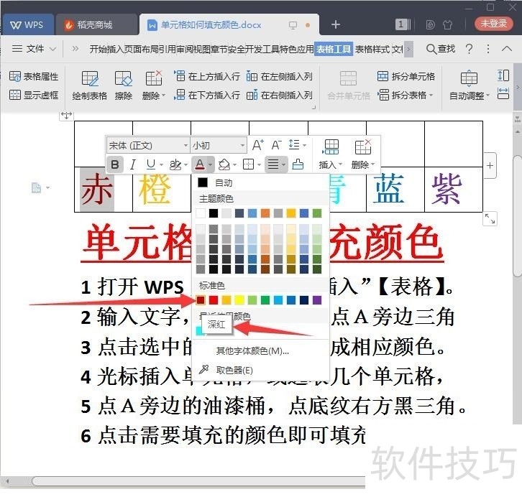Click the table cell containing 蓝
This screenshot has width=522, height=502.
point(395,189)
